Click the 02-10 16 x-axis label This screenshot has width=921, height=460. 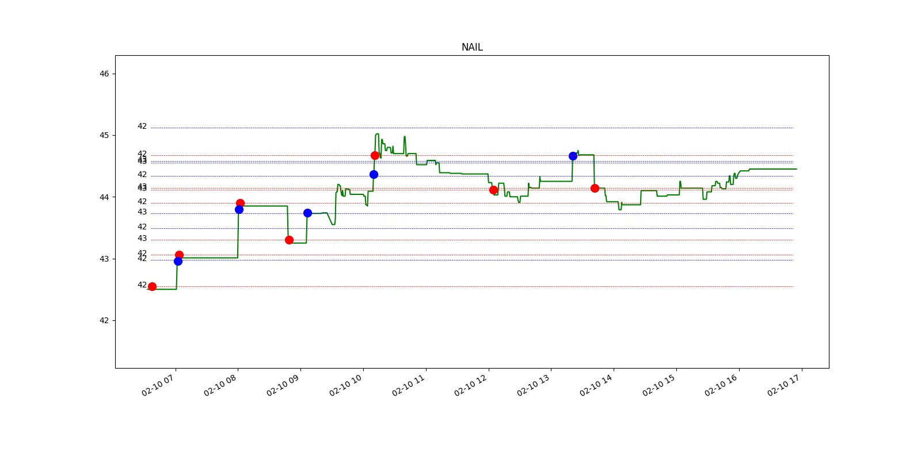pyautogui.click(x=721, y=385)
